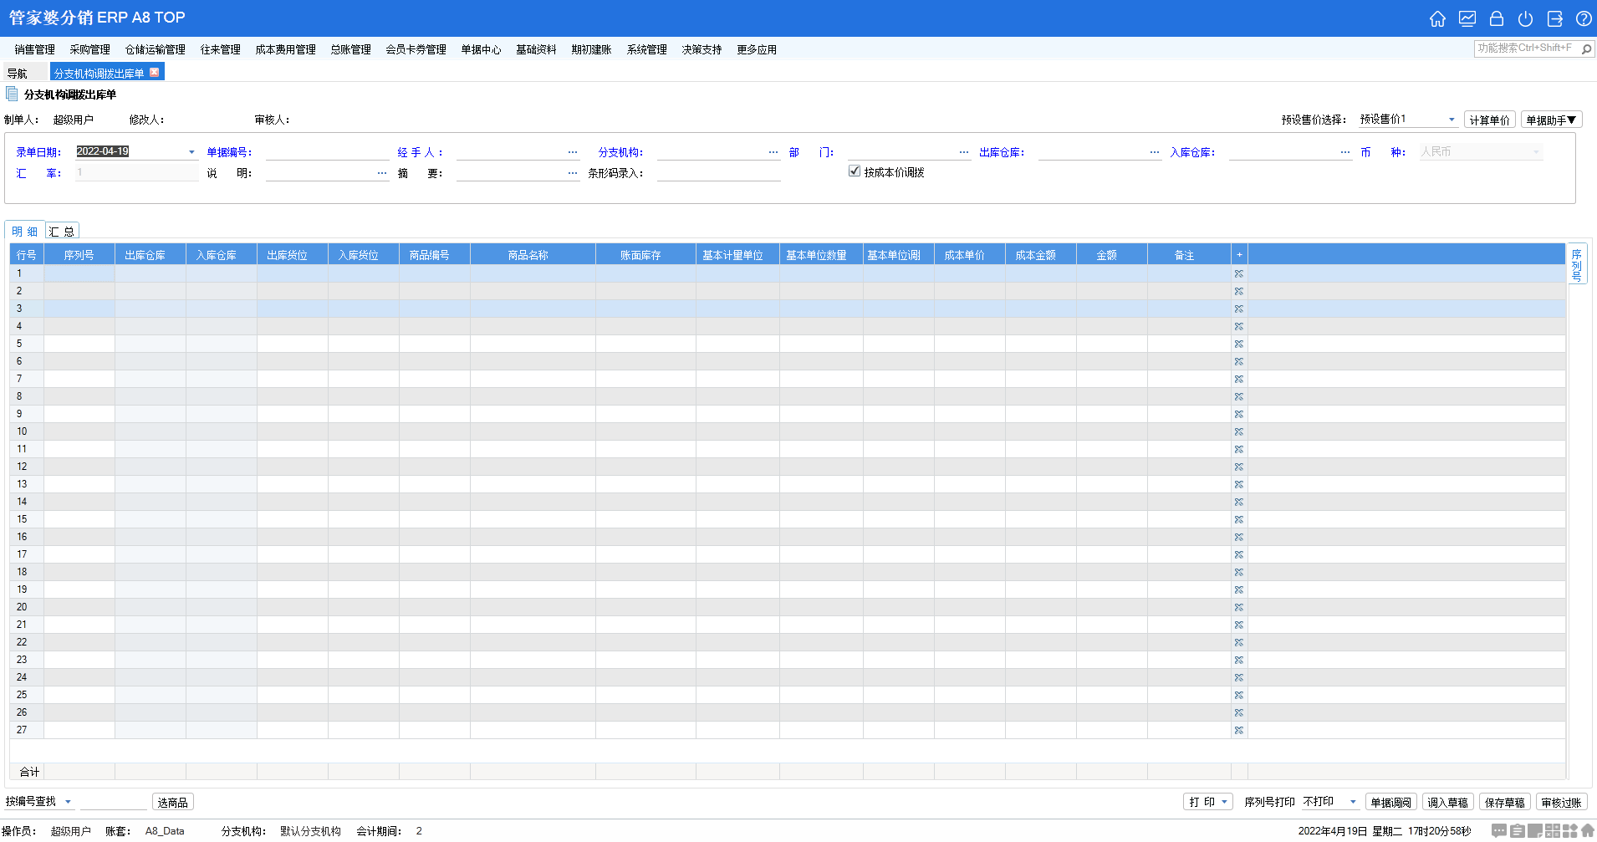The height and width of the screenshot is (842, 1597).
Task: Click the 单据调阅 button
Action: [1390, 802]
